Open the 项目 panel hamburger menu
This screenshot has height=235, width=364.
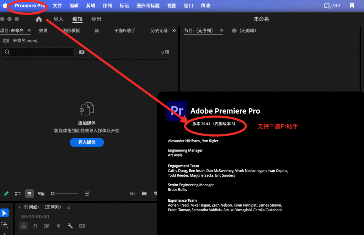[29, 31]
